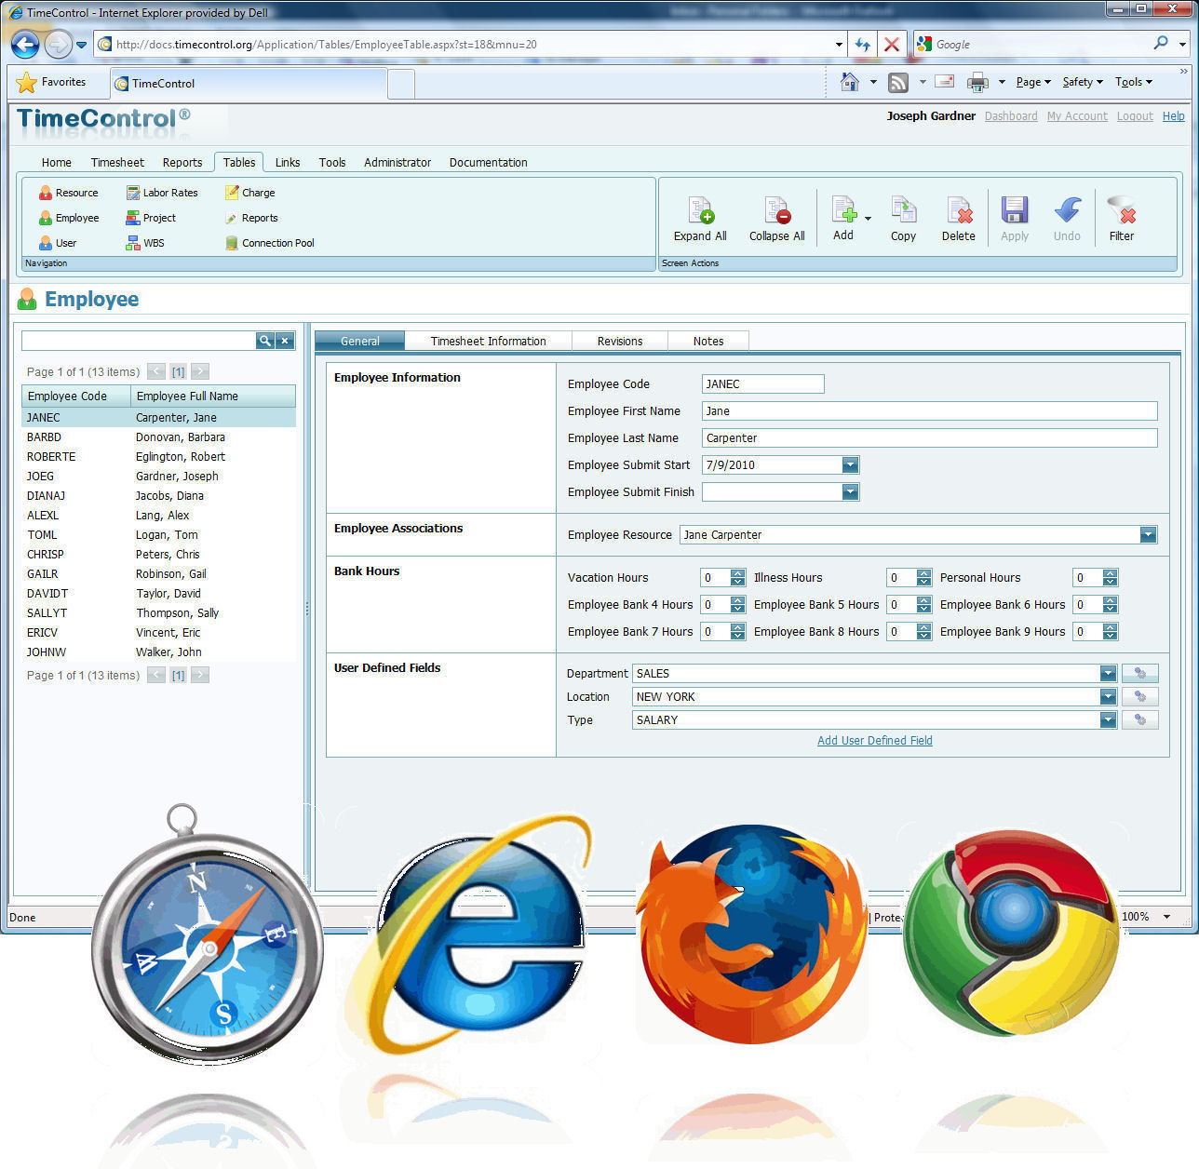
Task: Copy the selected employee record
Action: [903, 220]
